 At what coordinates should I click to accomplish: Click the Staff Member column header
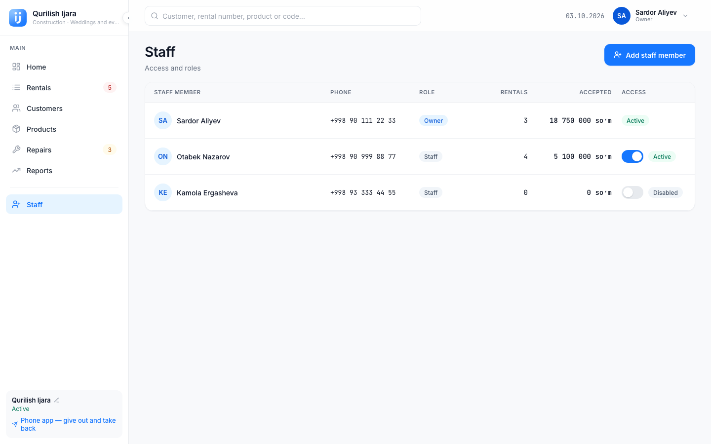click(x=177, y=92)
